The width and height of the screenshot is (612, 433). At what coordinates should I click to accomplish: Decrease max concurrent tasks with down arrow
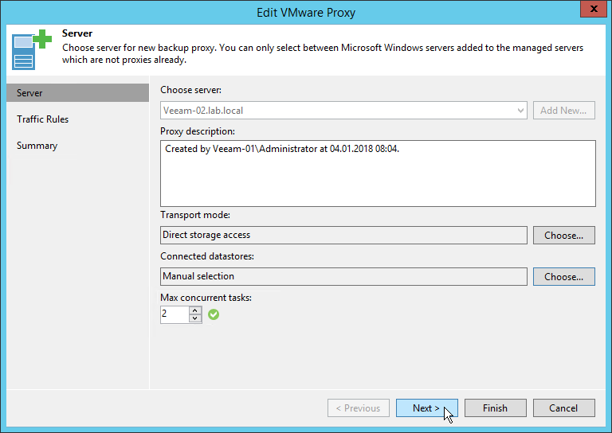pyautogui.click(x=195, y=319)
